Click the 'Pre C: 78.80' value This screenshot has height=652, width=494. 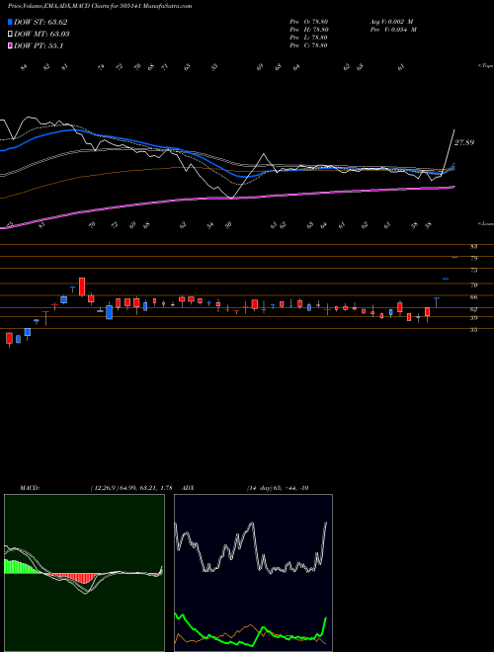[309, 45]
